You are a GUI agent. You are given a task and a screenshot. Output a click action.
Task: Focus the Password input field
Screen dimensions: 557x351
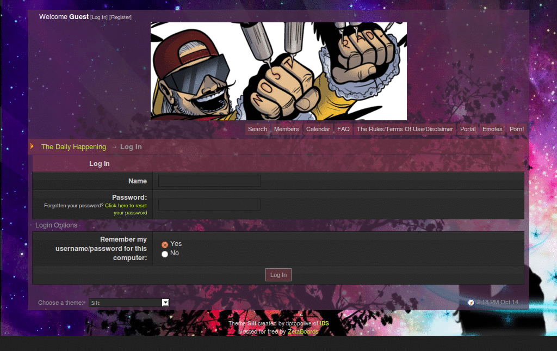click(209, 205)
